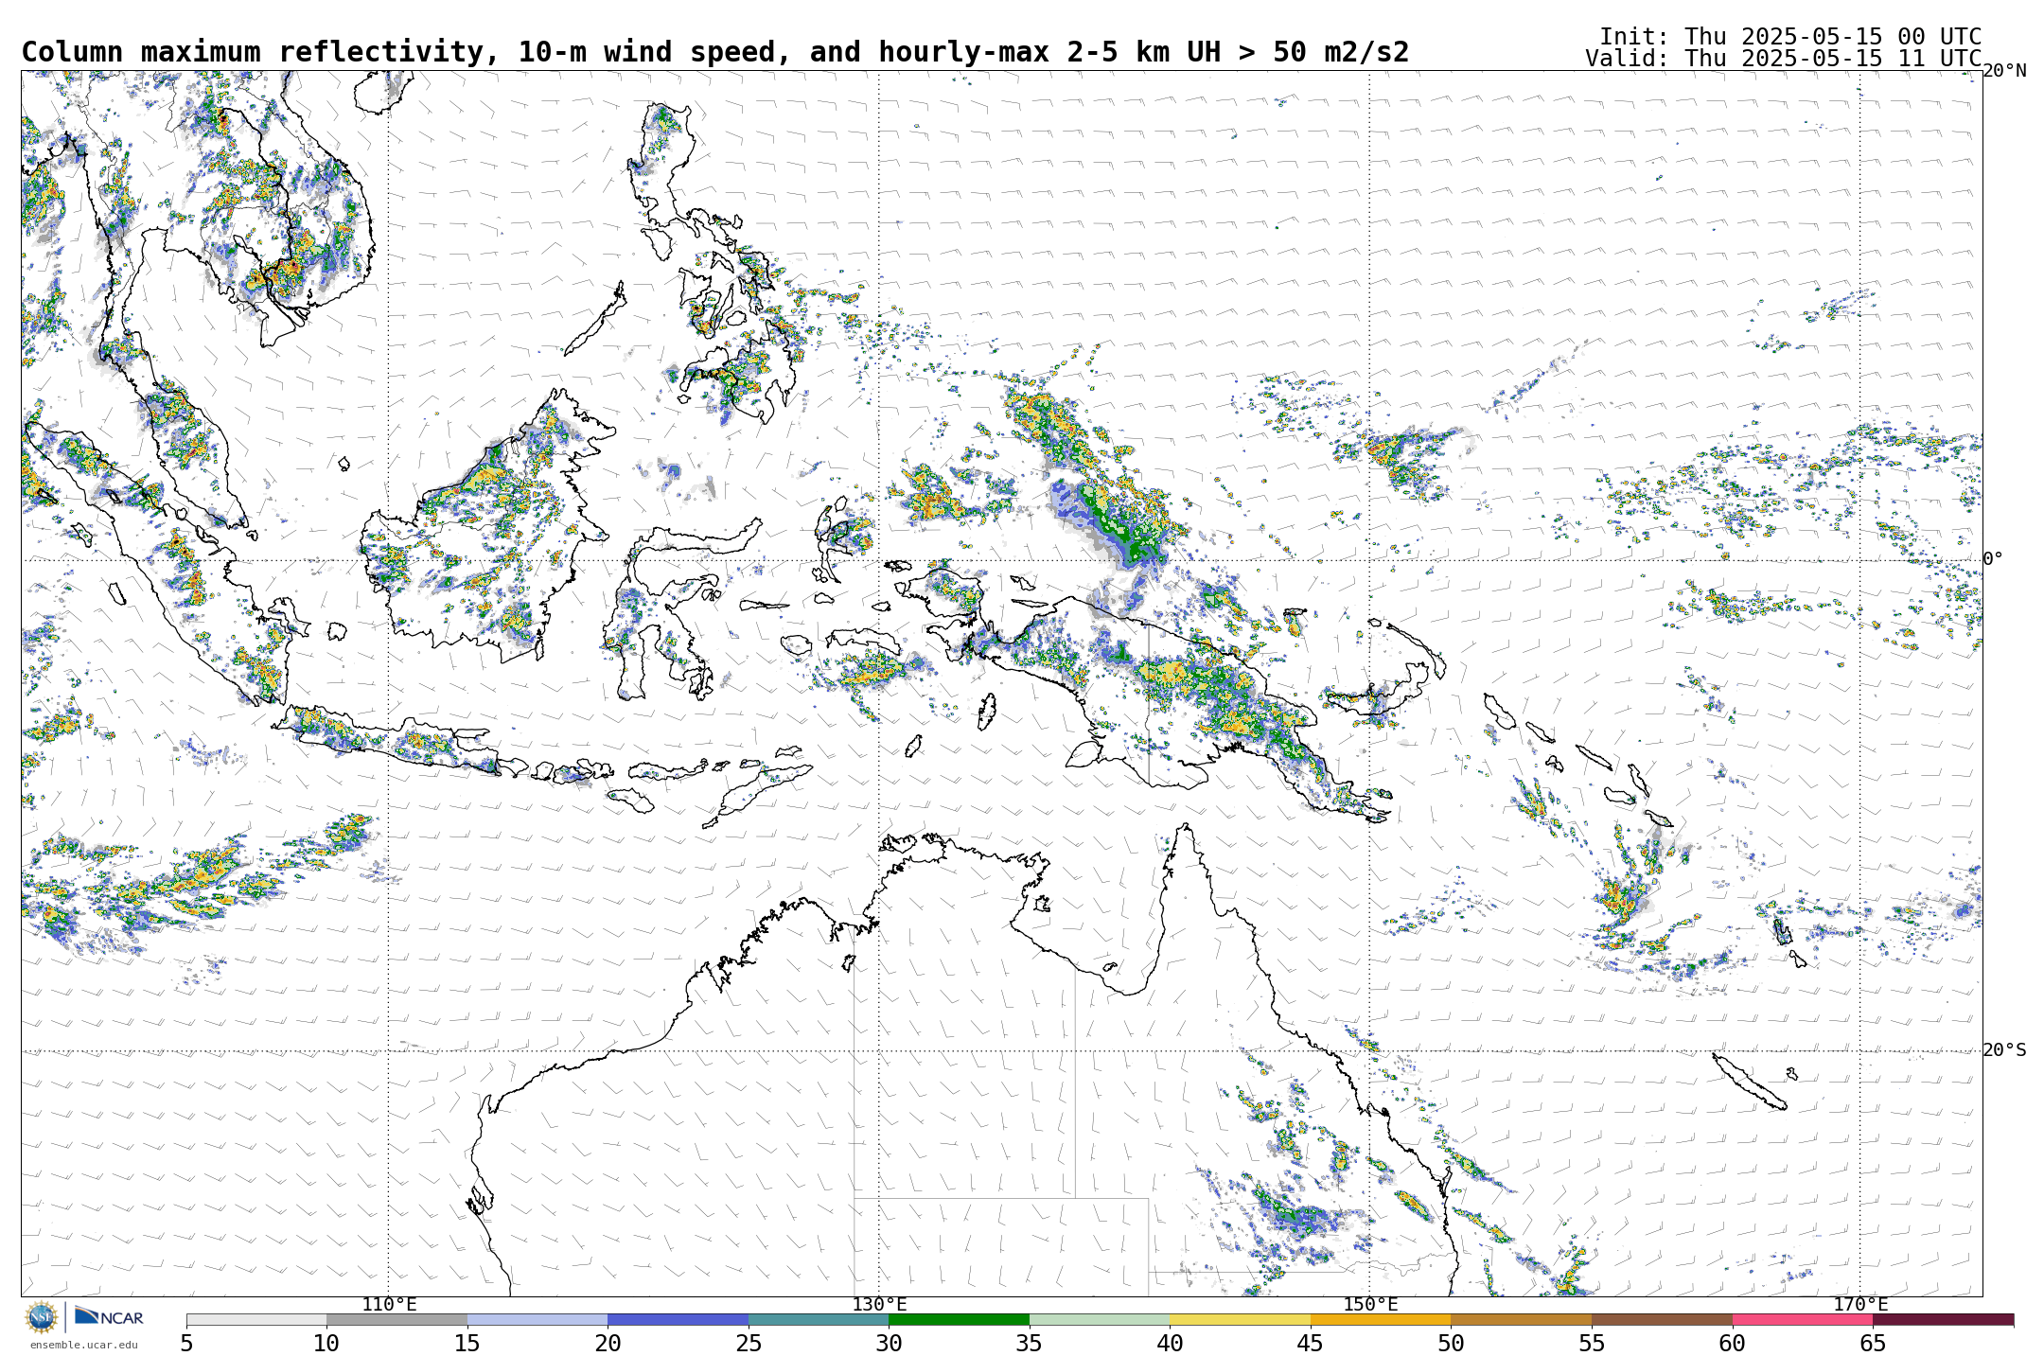
Task: Select the teal 25–30 dBZ colorbar segment
Action: coord(819,1319)
